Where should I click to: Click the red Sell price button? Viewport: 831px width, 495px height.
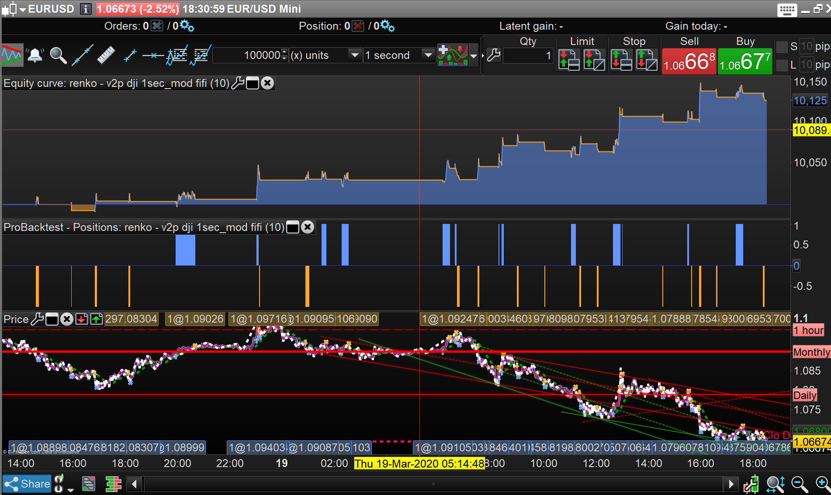coord(689,61)
